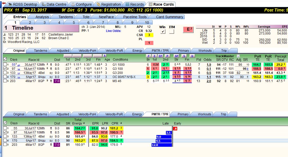
Task: Click the red back arrow icon
Action: (4, 3)
